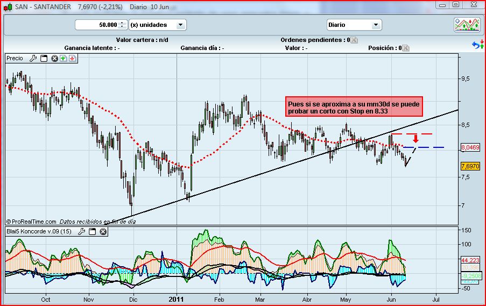Click the 'Ordenes pendientes : 0' text
Viewport: 486px width, 306px height.
[x=315, y=40]
